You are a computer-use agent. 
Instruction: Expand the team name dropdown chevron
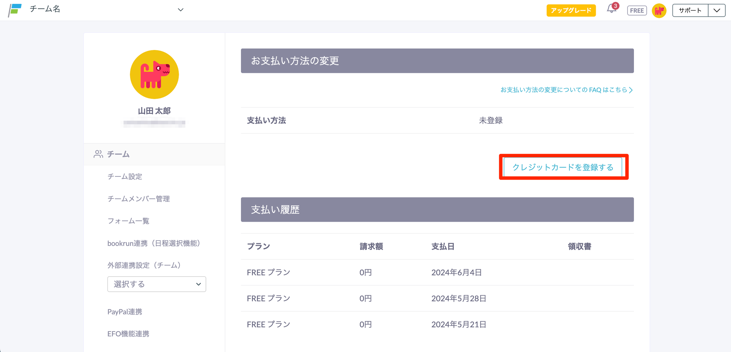[x=181, y=10]
